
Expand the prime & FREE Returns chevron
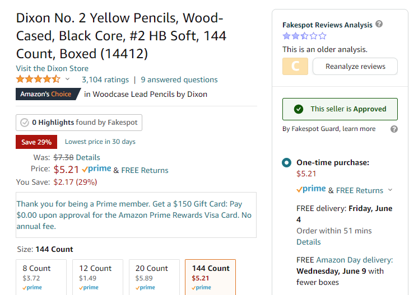click(390, 190)
